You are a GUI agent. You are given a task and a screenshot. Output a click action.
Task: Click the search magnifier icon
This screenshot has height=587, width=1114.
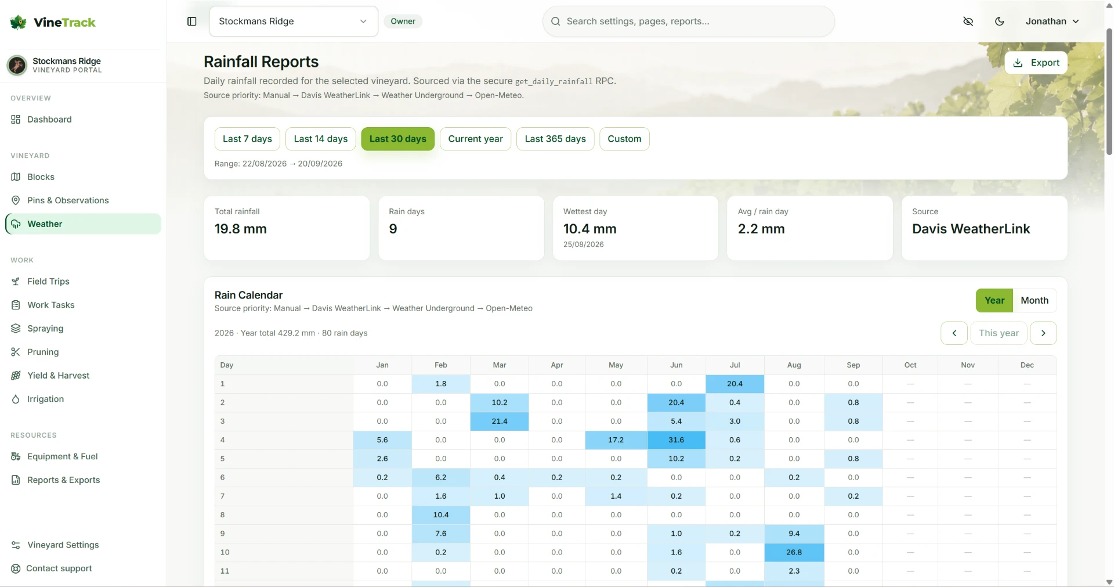pos(555,21)
